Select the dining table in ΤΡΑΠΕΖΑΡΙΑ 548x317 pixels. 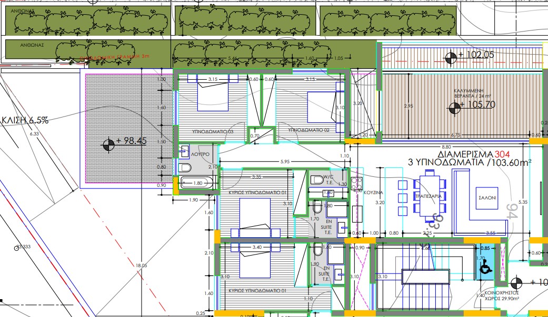tap(429, 196)
